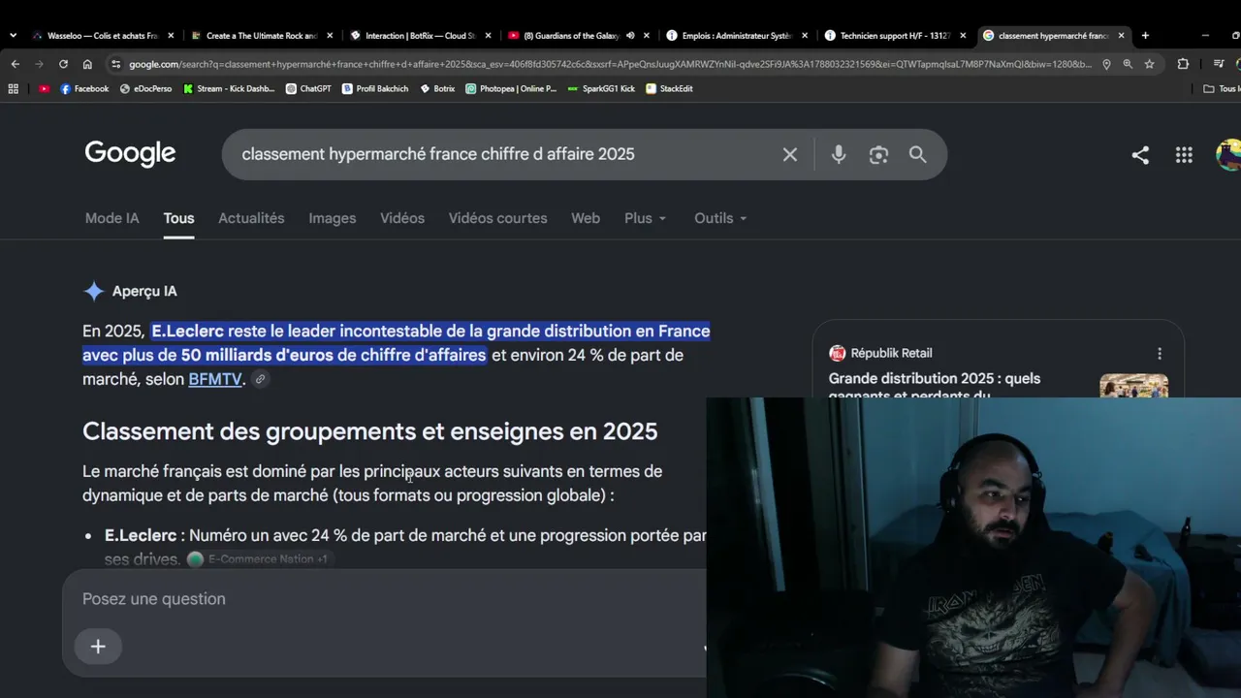This screenshot has width=1241, height=698.
Task: Open the Vidéos courtes tab
Action: tap(498, 218)
